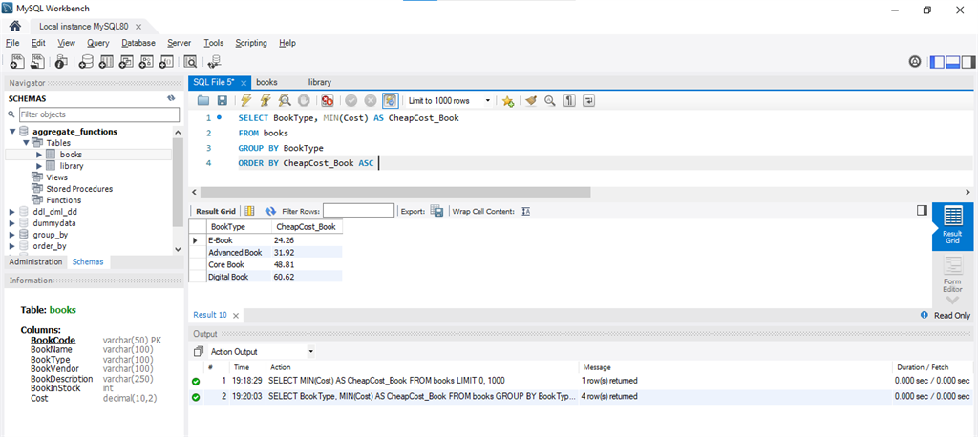978x437 pixels.
Task: Toggle the bottom output panel visibility
Action: 952,62
